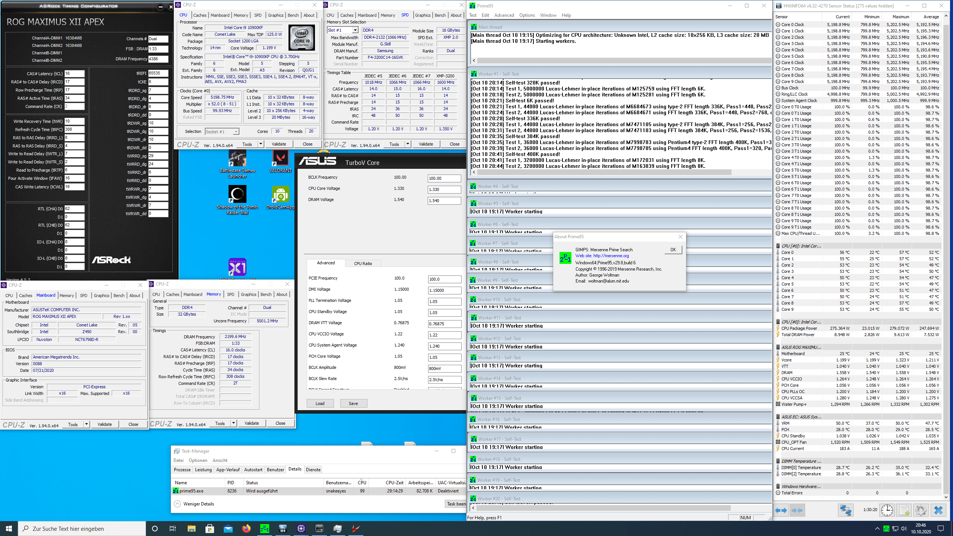Open notification center icon
This screenshot has width=953, height=536.
pyautogui.click(x=941, y=529)
